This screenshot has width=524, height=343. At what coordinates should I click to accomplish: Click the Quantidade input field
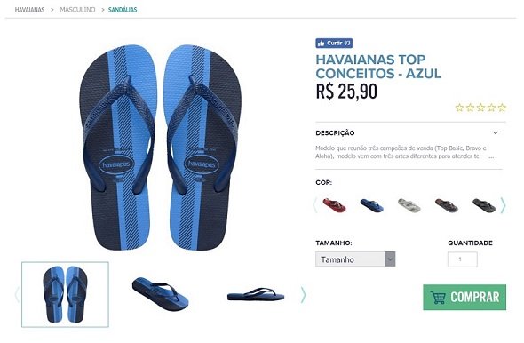point(462,259)
